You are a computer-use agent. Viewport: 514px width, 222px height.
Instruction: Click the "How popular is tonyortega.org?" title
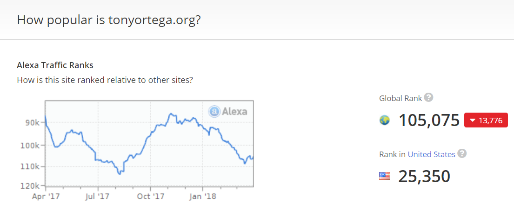coord(109,20)
